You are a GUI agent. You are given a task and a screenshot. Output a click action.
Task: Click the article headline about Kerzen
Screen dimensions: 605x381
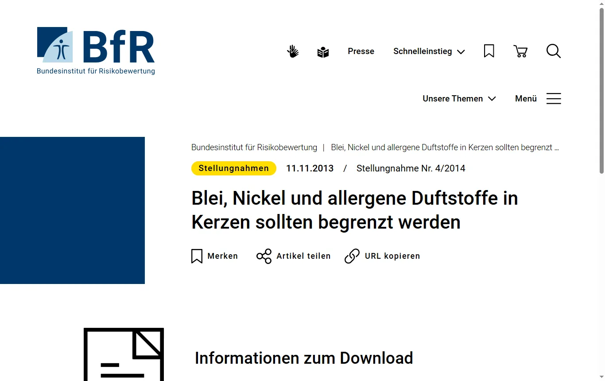click(x=355, y=210)
